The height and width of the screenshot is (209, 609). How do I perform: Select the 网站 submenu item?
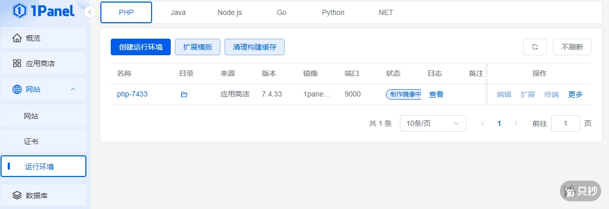coord(43,116)
